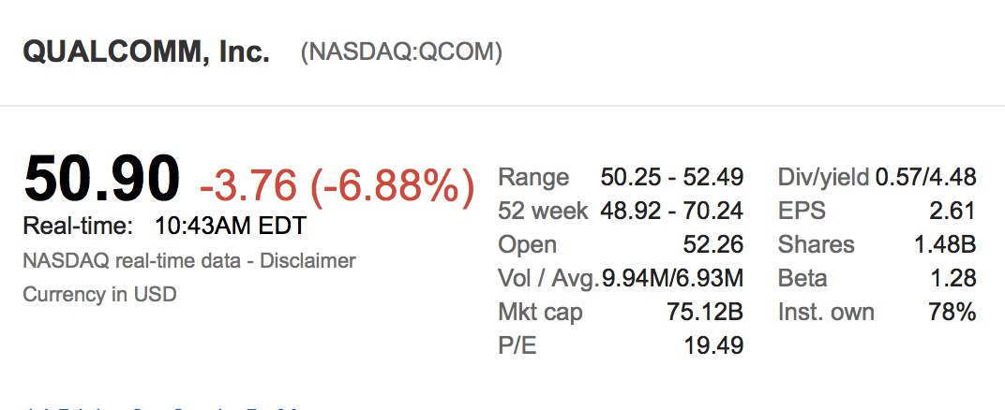Click the Open price value 52.26
1005x410 pixels.
click(713, 244)
